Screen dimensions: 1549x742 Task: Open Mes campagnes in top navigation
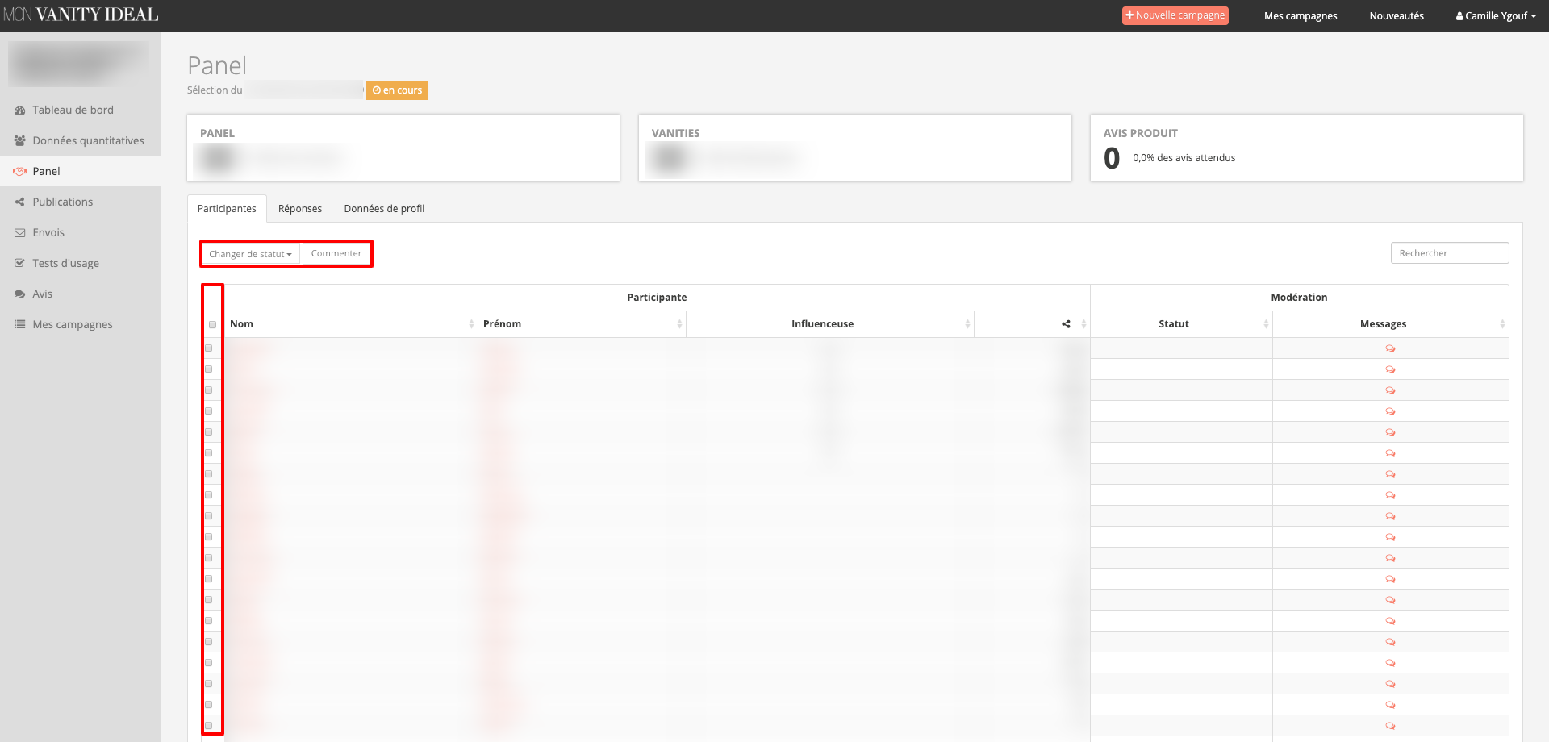pyautogui.click(x=1301, y=16)
